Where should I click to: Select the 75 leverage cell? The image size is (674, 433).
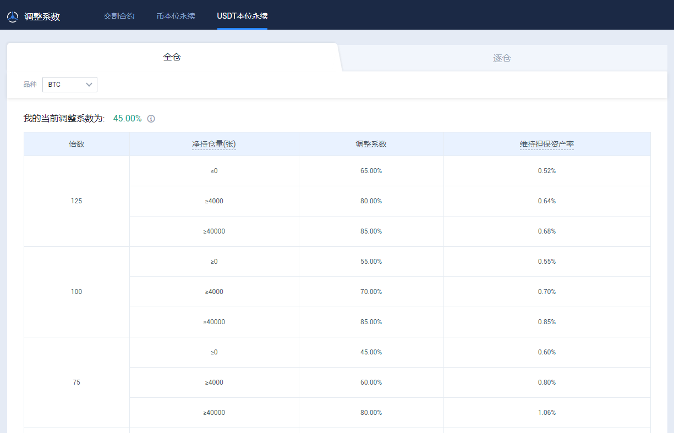76,382
